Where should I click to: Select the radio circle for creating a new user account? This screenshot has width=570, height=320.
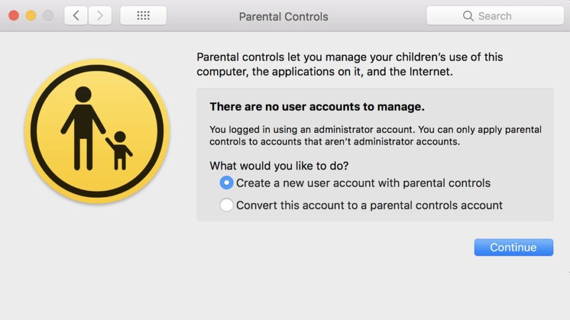(227, 183)
